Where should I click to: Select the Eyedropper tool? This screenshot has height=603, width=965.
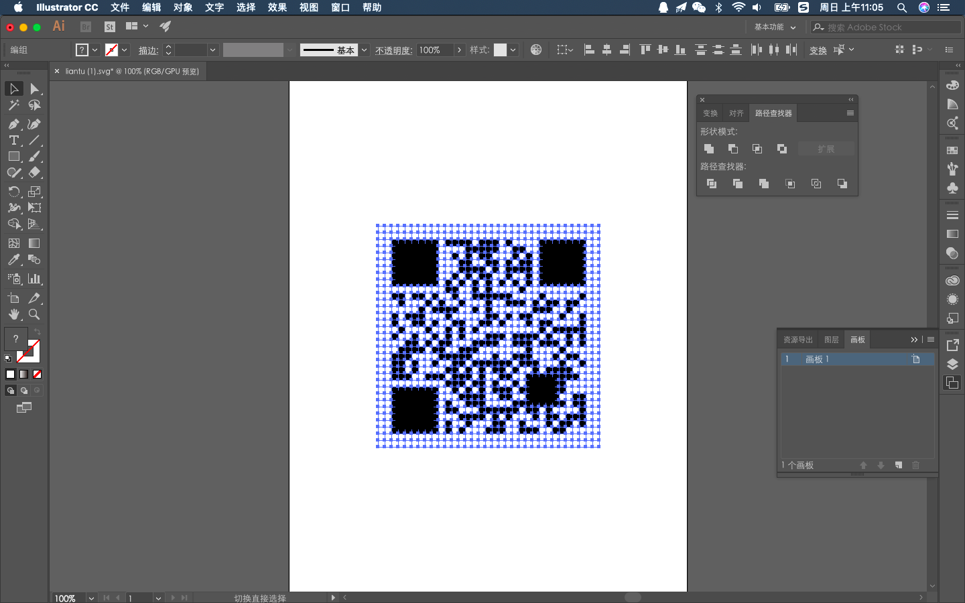coord(13,259)
